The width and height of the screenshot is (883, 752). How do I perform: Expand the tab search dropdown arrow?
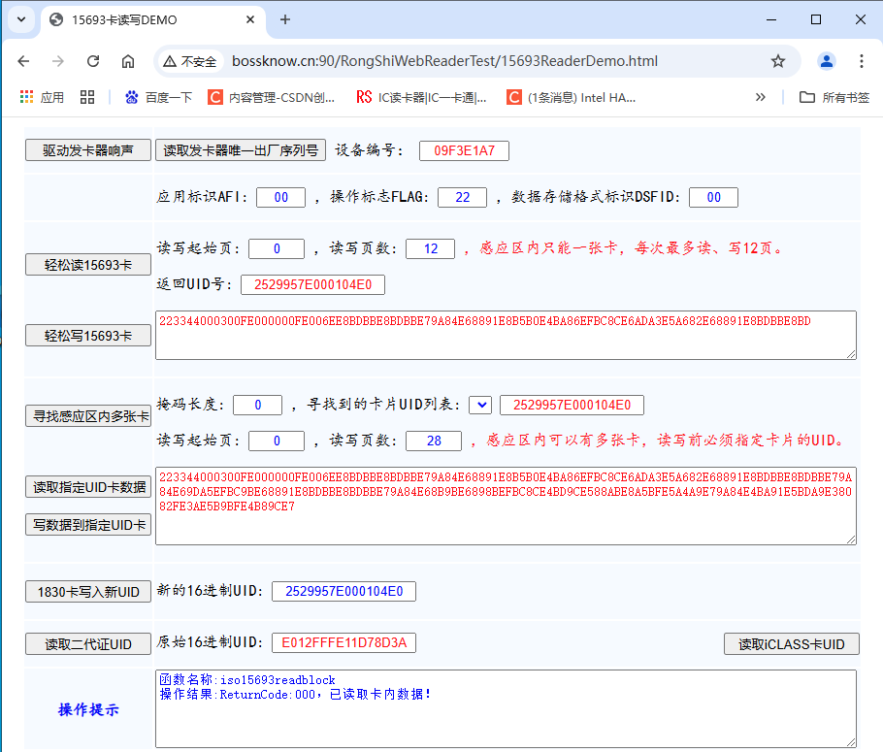pos(21,19)
